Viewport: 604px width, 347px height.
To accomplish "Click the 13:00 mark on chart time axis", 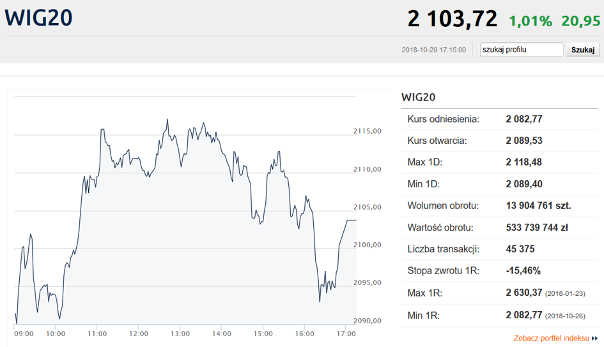I will click(x=180, y=334).
